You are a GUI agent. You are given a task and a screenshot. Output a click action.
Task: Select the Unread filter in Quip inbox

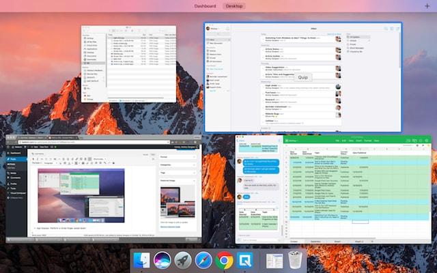[x=358, y=41]
